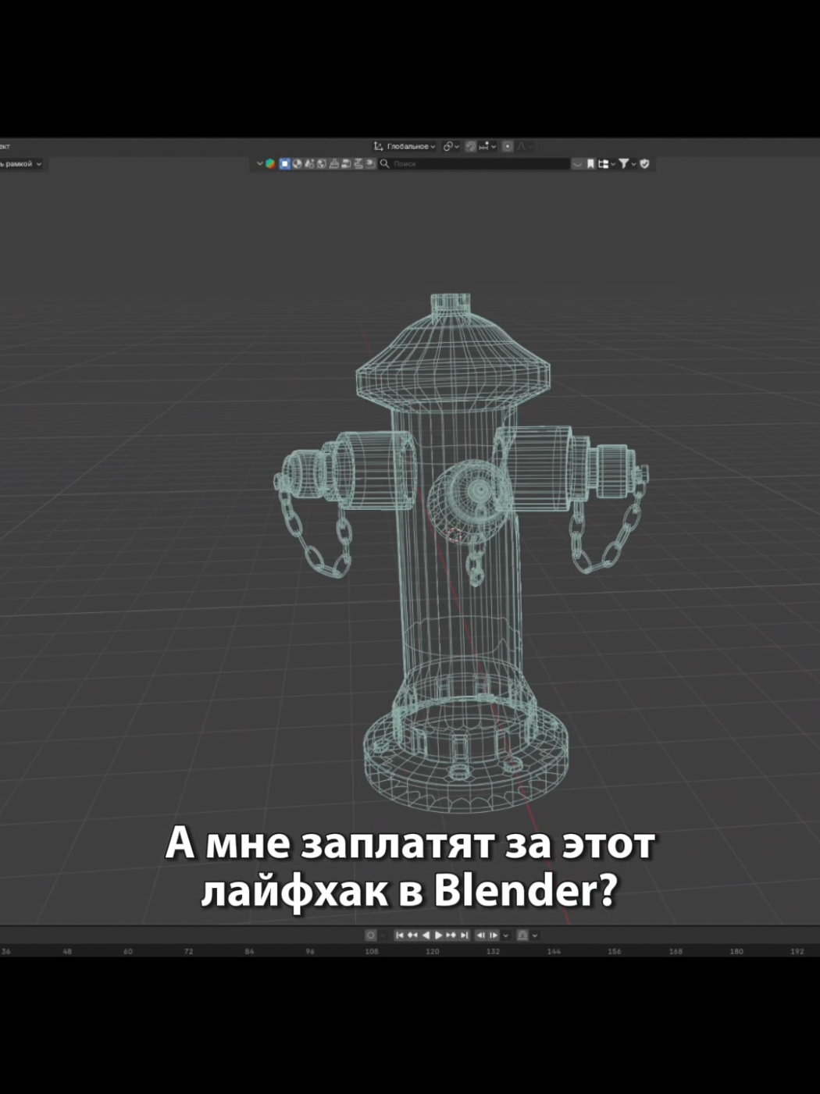Toggle auto keying record circle button
This screenshot has height=1094, width=820.
(x=371, y=935)
